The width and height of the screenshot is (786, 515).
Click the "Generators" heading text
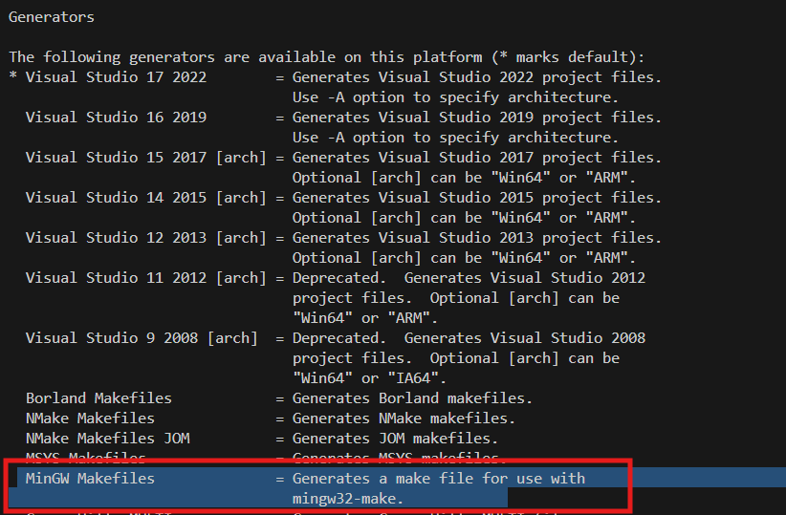51,17
